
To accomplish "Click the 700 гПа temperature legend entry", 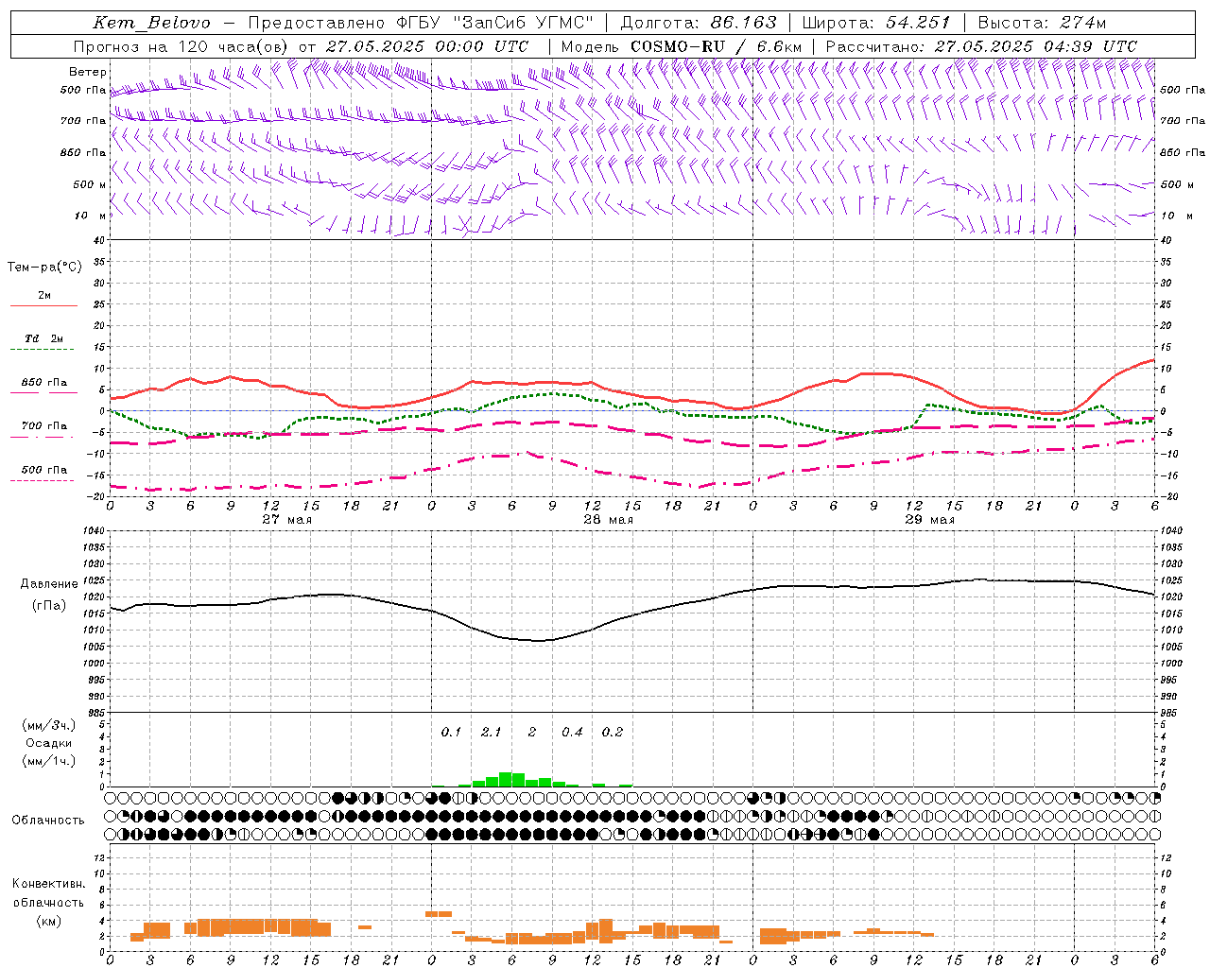I will click(x=44, y=426).
